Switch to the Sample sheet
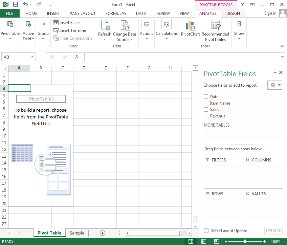287x245 pixels. (x=77, y=233)
